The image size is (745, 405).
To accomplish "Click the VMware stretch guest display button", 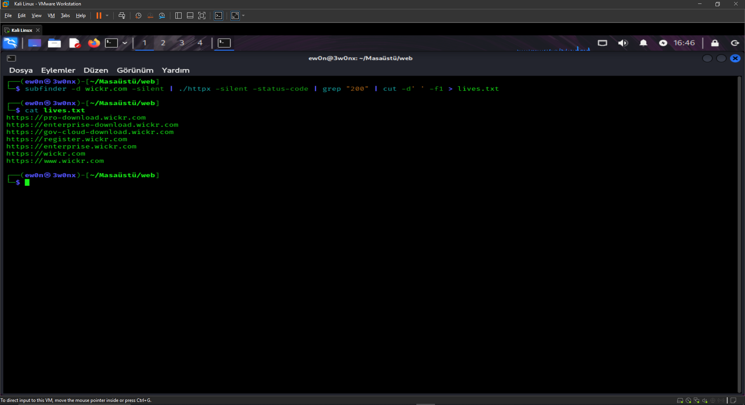I will [235, 16].
